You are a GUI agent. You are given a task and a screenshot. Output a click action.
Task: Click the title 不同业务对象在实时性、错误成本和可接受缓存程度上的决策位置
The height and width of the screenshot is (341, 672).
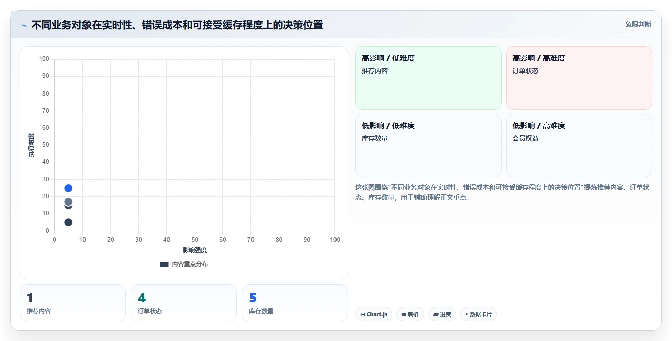click(x=177, y=25)
